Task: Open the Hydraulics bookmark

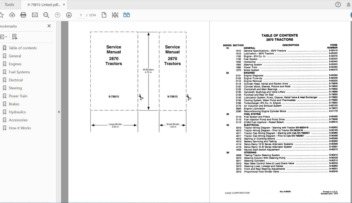Action: coord(17,112)
